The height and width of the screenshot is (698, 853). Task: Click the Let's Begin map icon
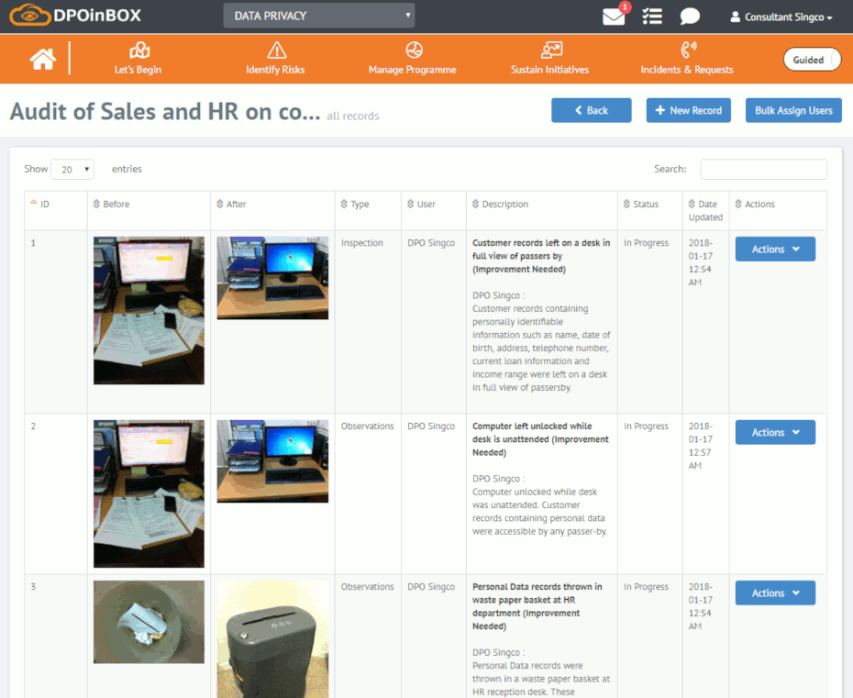(x=138, y=50)
